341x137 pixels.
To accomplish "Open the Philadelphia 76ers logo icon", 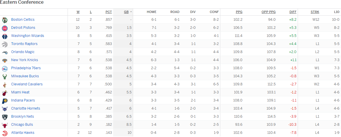I will pos(5,68).
